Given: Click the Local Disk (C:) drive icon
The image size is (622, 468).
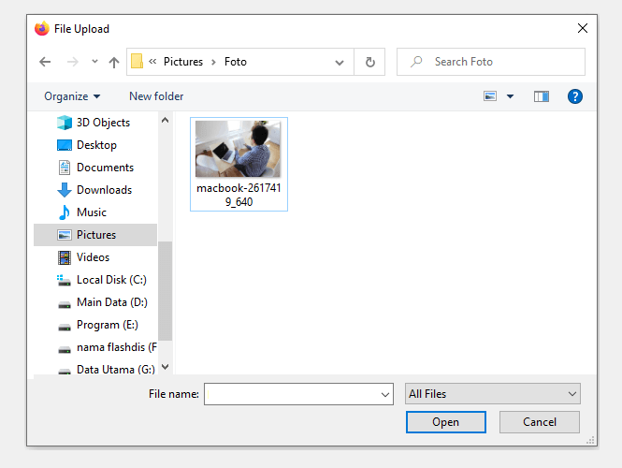Looking at the screenshot, I should pyautogui.click(x=64, y=280).
